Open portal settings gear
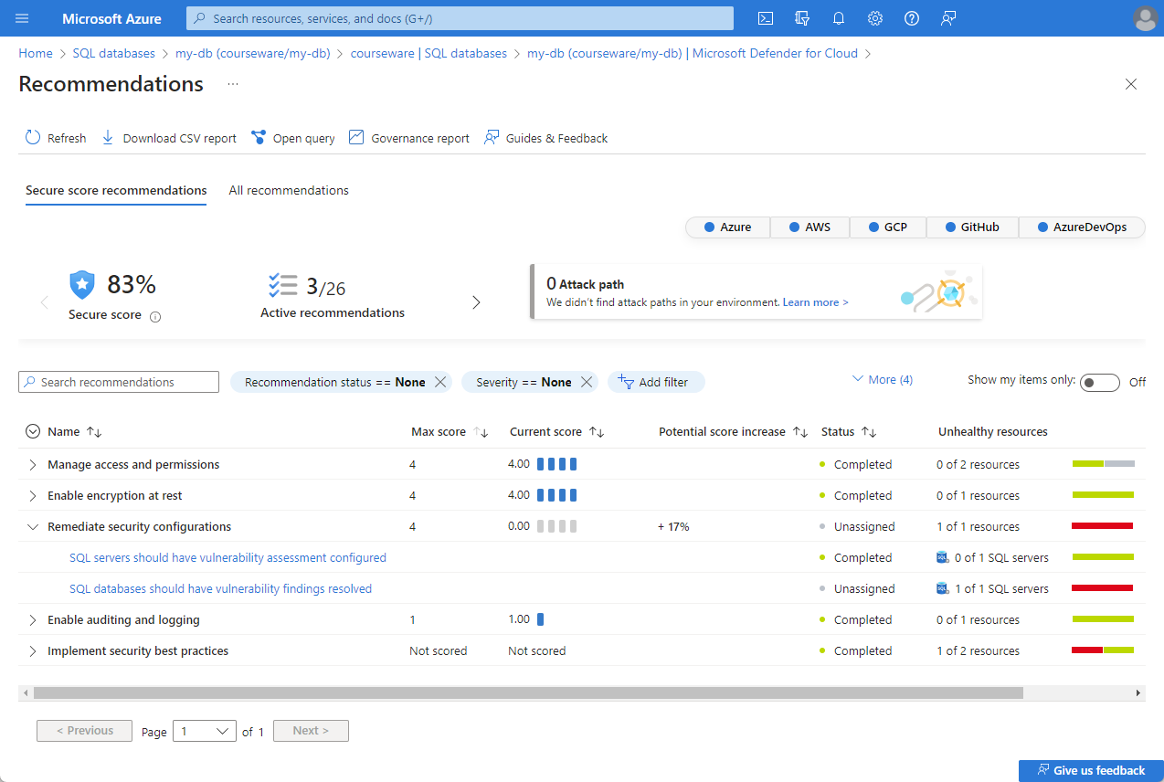This screenshot has height=782, width=1164. point(875,18)
